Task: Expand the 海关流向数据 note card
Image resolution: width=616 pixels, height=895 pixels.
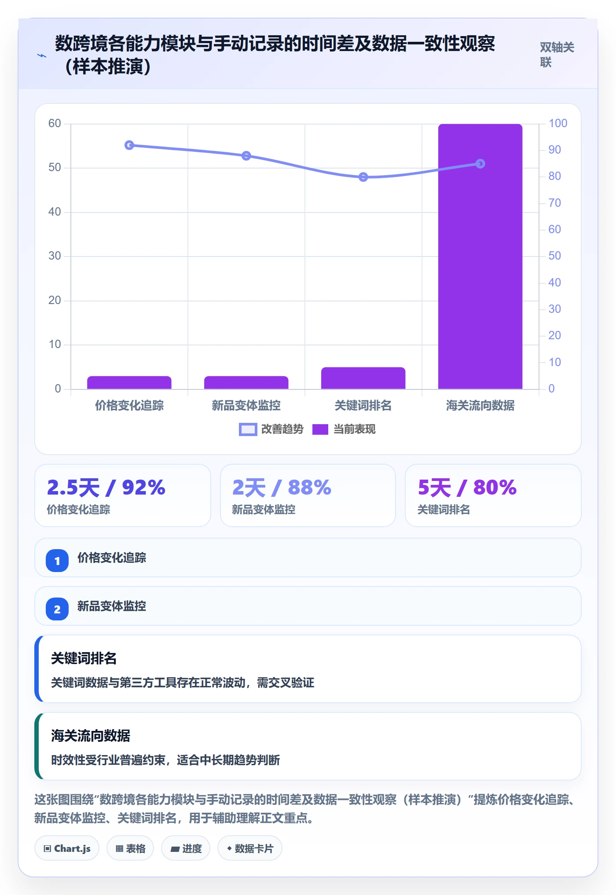Action: point(308,746)
